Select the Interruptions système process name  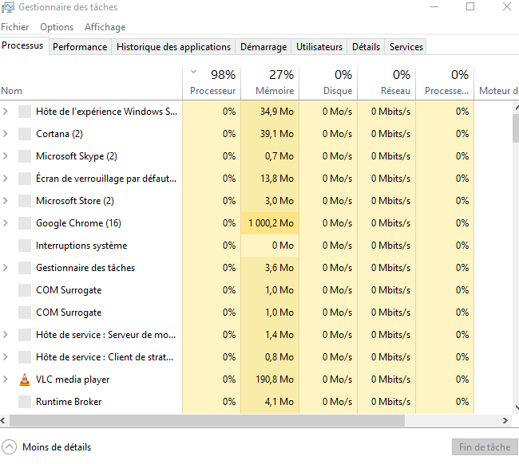(81, 246)
